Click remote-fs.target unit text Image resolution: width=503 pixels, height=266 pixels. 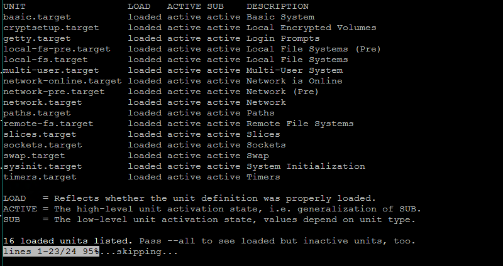click(x=48, y=124)
